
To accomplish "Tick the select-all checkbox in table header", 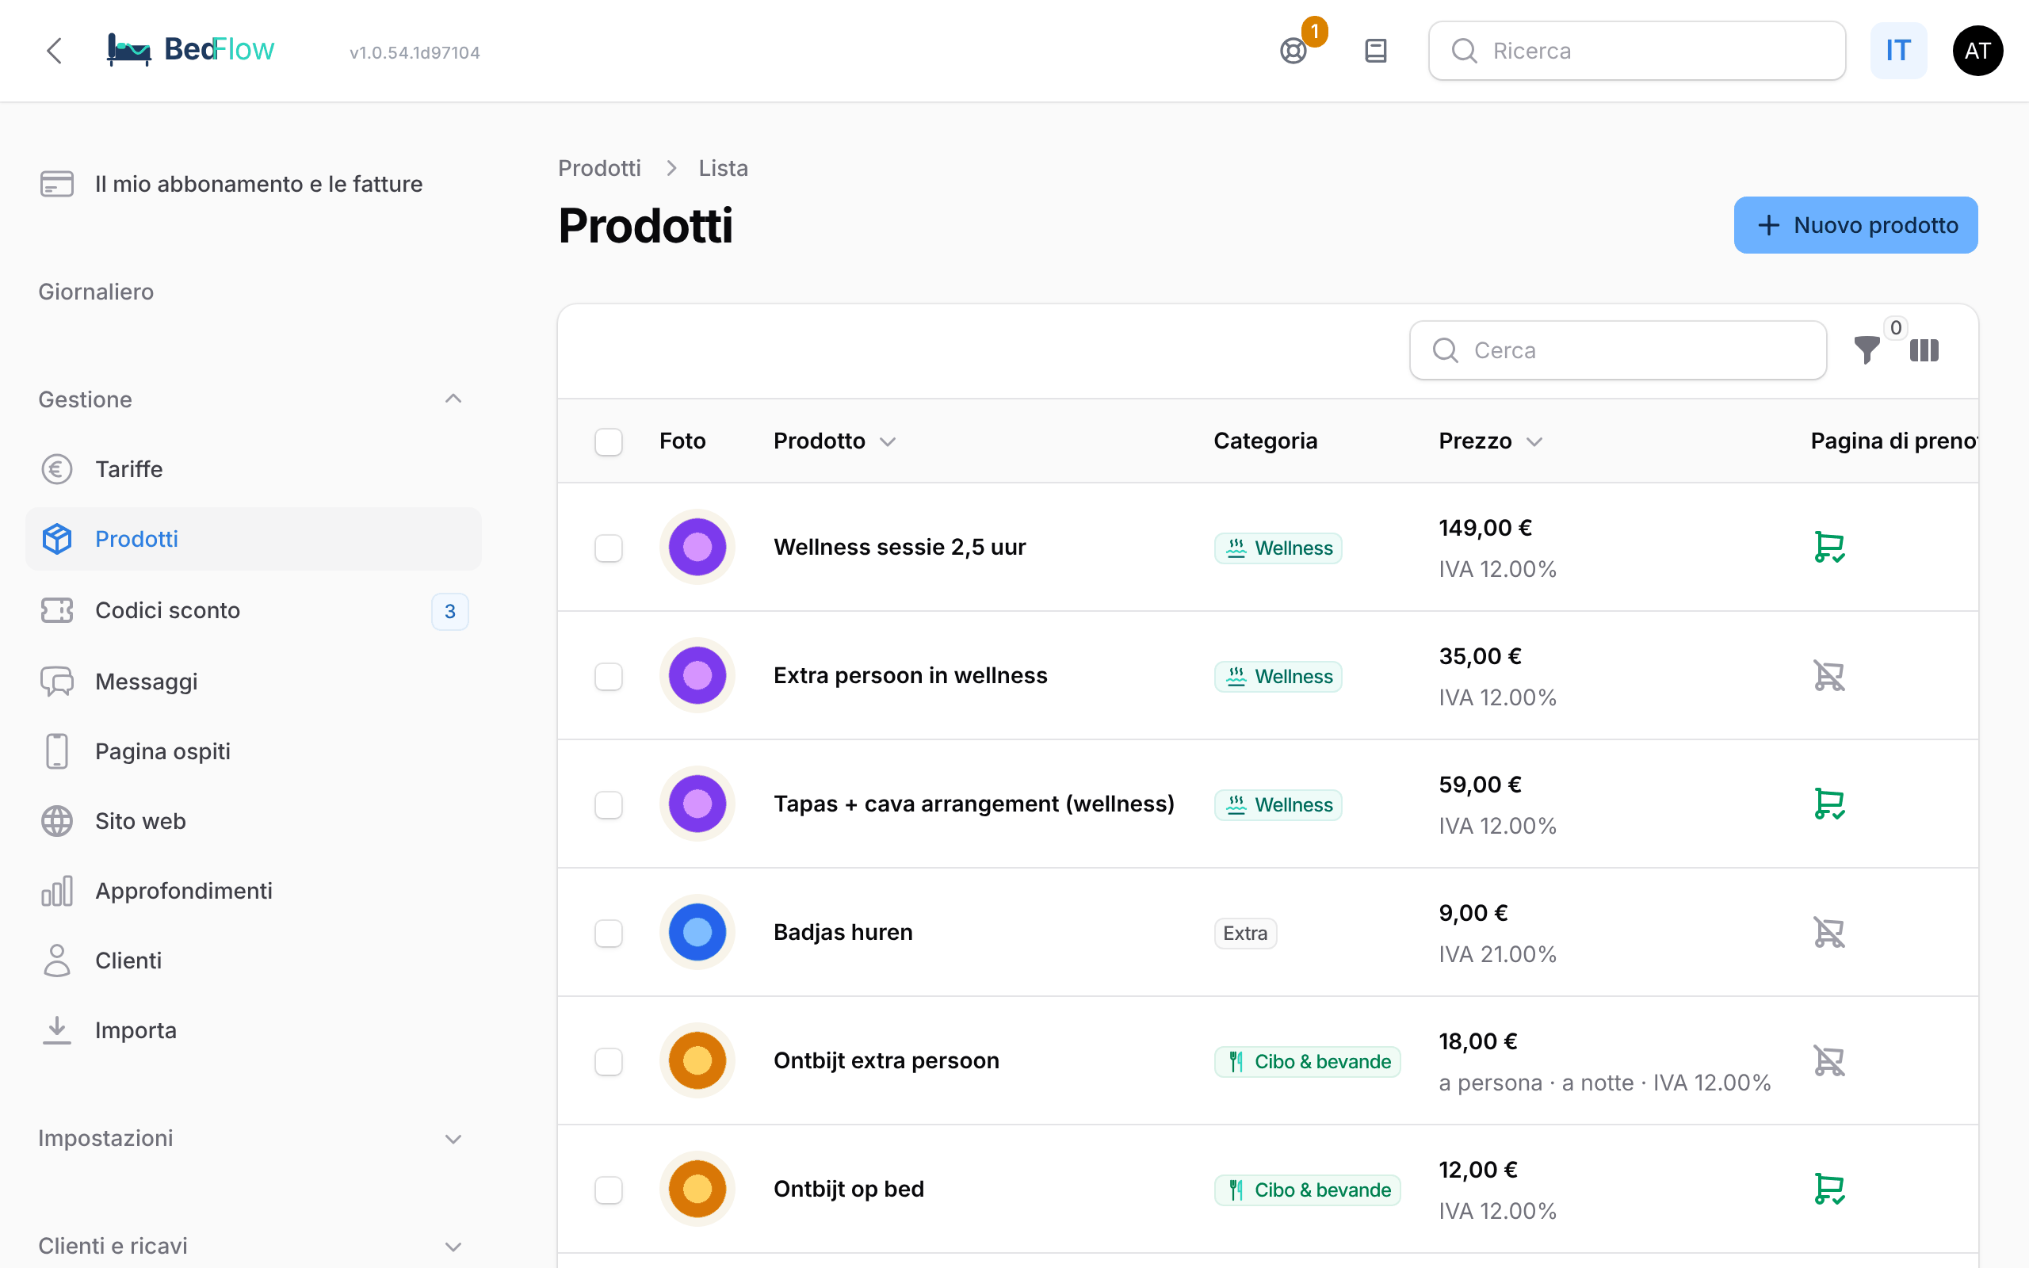I will [609, 441].
